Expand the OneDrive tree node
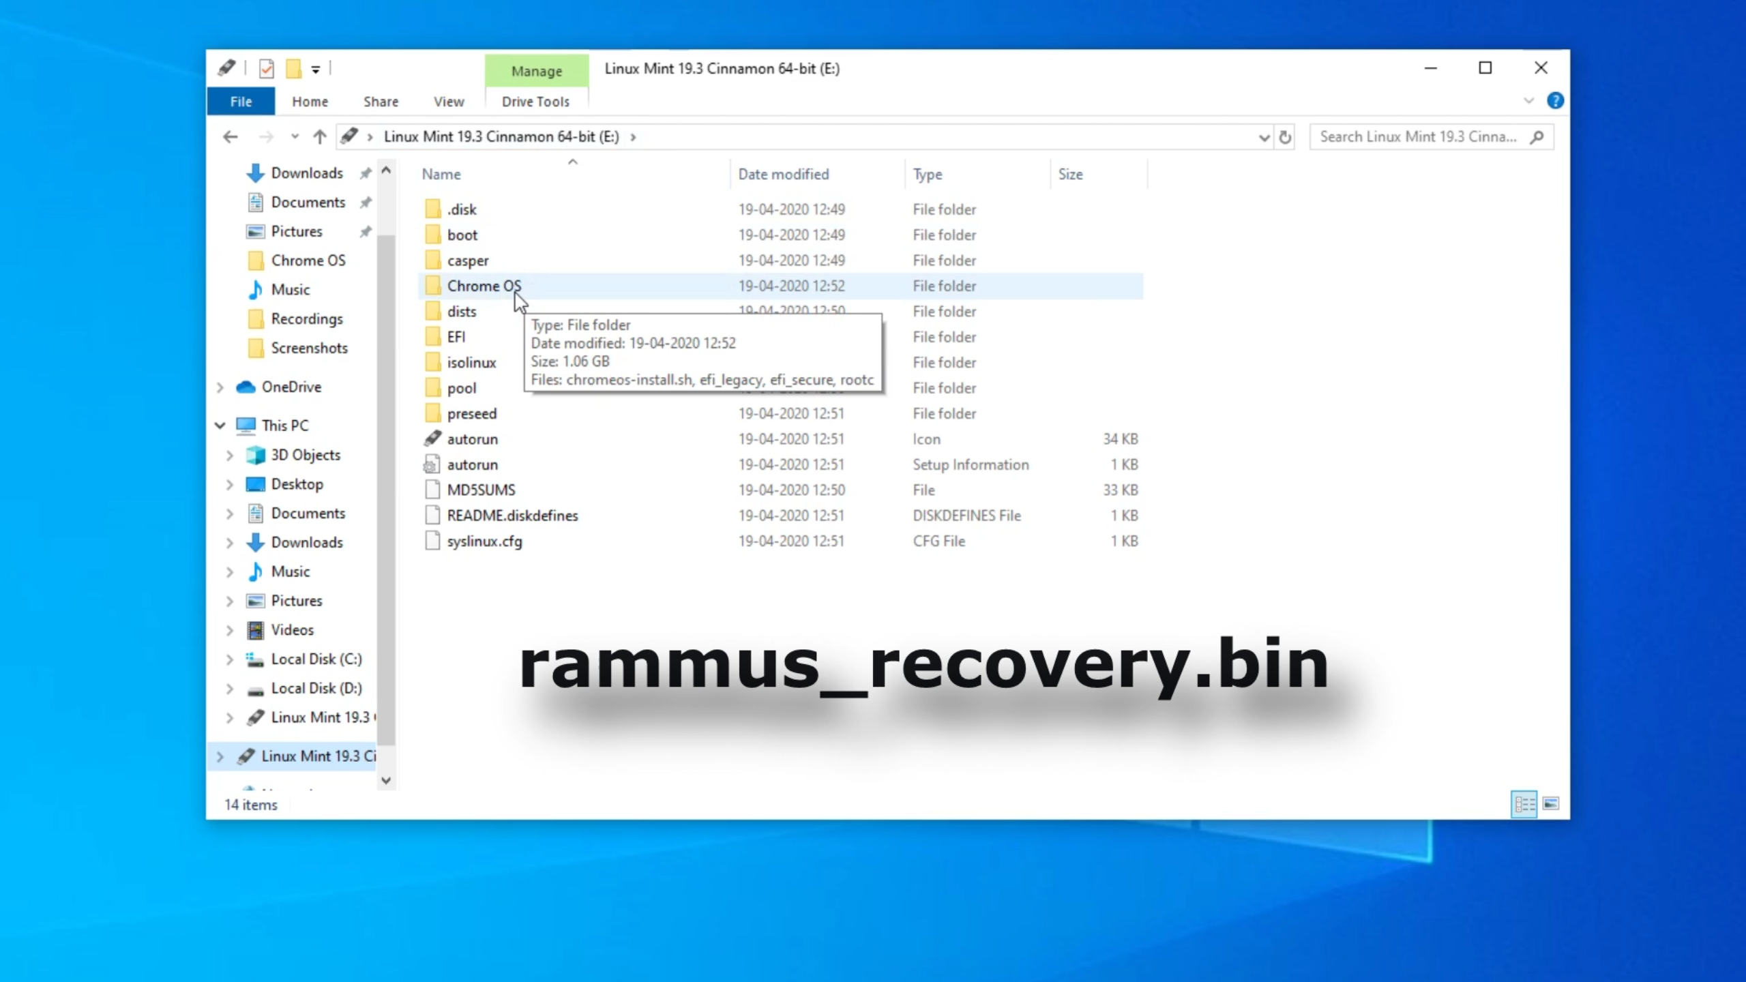 (220, 387)
